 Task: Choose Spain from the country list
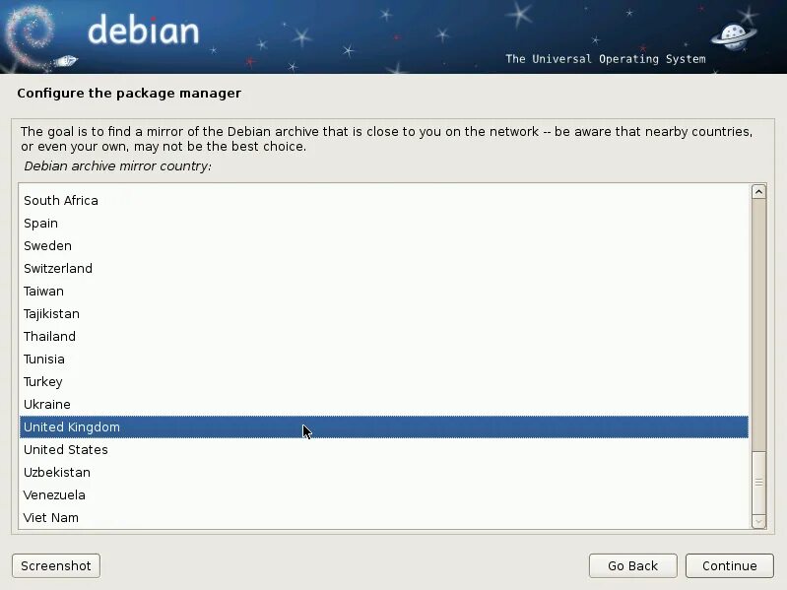click(384, 223)
